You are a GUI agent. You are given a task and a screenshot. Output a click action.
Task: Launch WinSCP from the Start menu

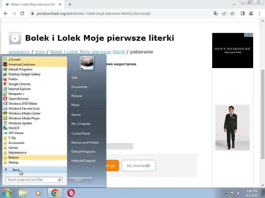tap(35, 128)
